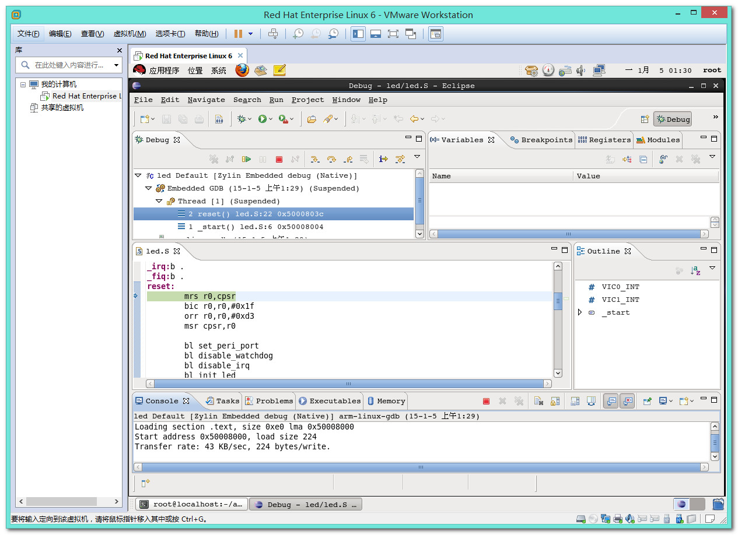Toggle Use Step Filters in Debug view
The height and width of the screenshot is (535, 738).
point(400,159)
